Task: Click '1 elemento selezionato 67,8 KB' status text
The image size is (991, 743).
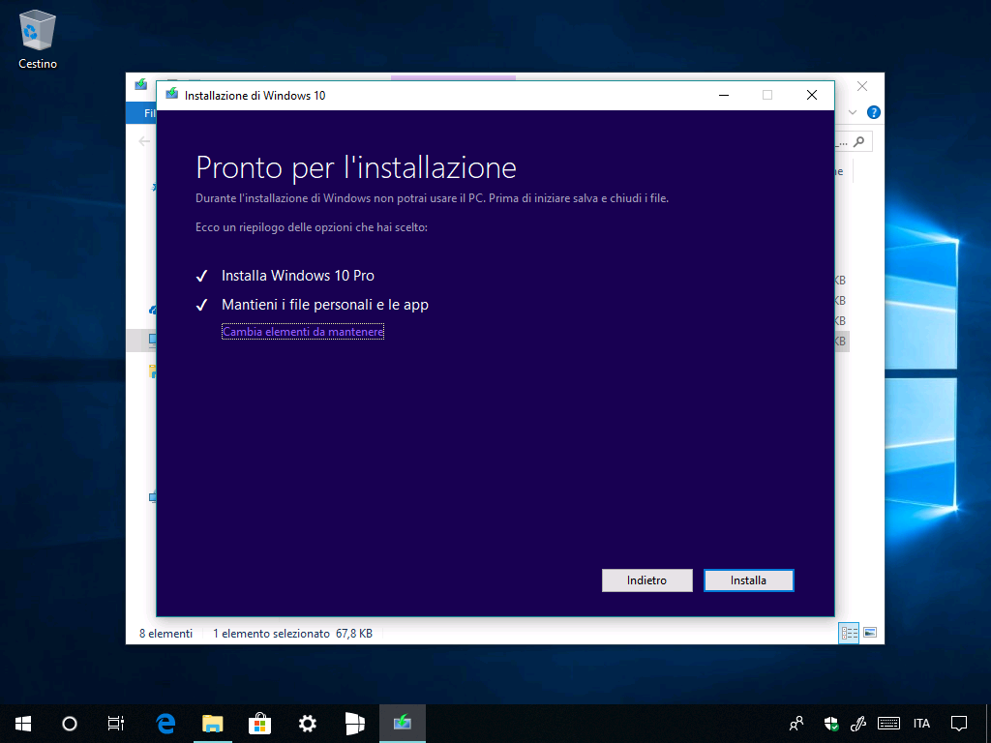Action: coord(292,633)
